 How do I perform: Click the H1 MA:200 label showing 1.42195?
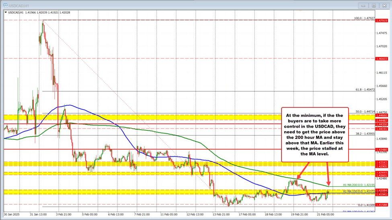(359, 185)
